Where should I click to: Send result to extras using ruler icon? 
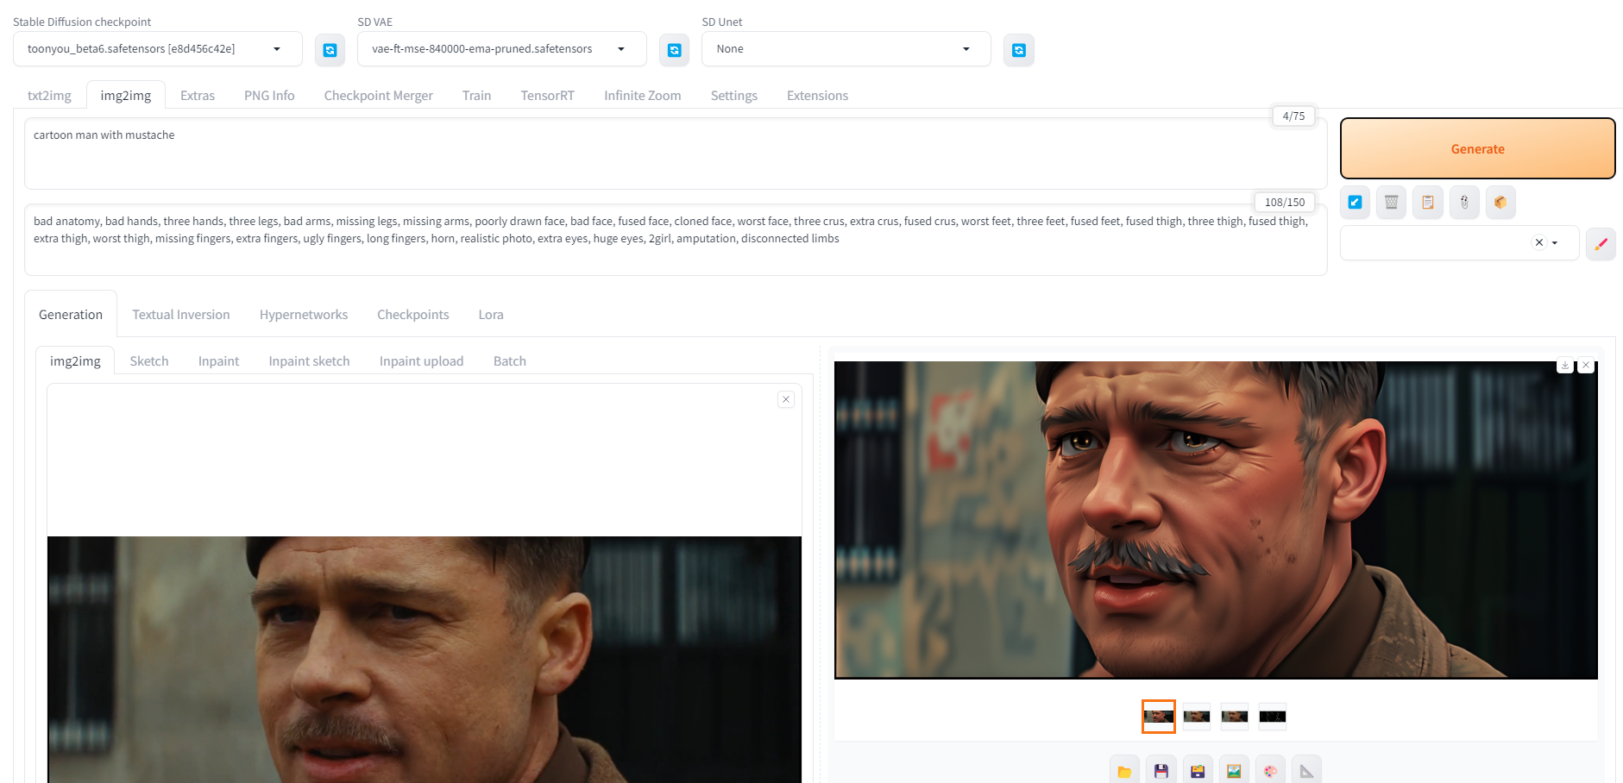[x=1306, y=769]
